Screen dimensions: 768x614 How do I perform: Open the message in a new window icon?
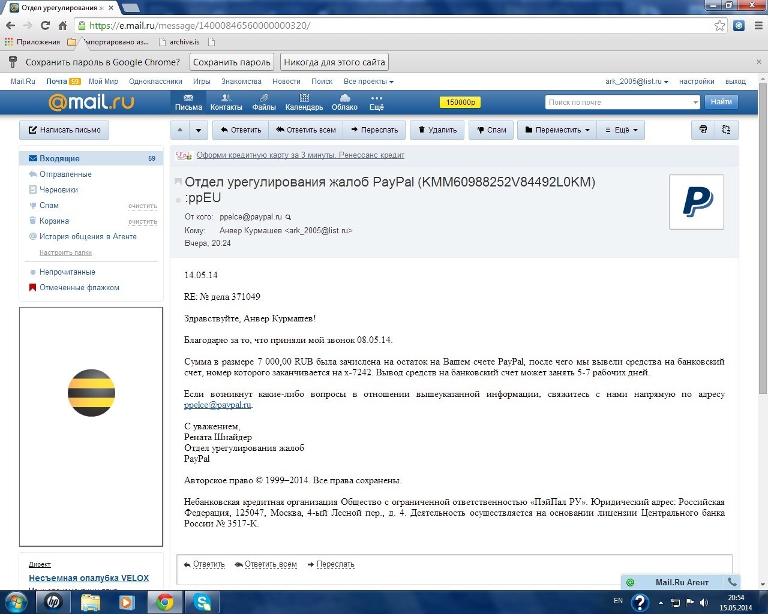pyautogui.click(x=726, y=130)
